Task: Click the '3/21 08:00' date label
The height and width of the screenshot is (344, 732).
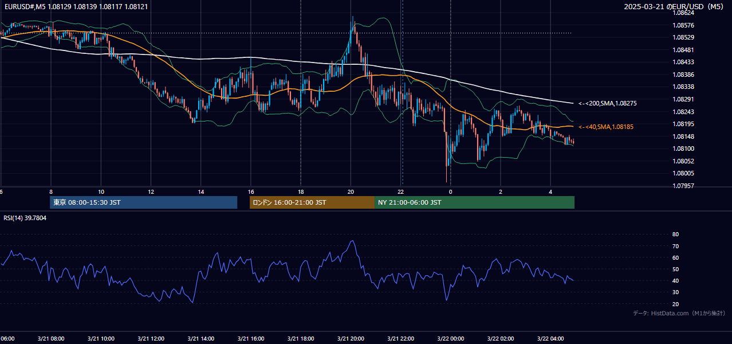Action: click(51, 338)
